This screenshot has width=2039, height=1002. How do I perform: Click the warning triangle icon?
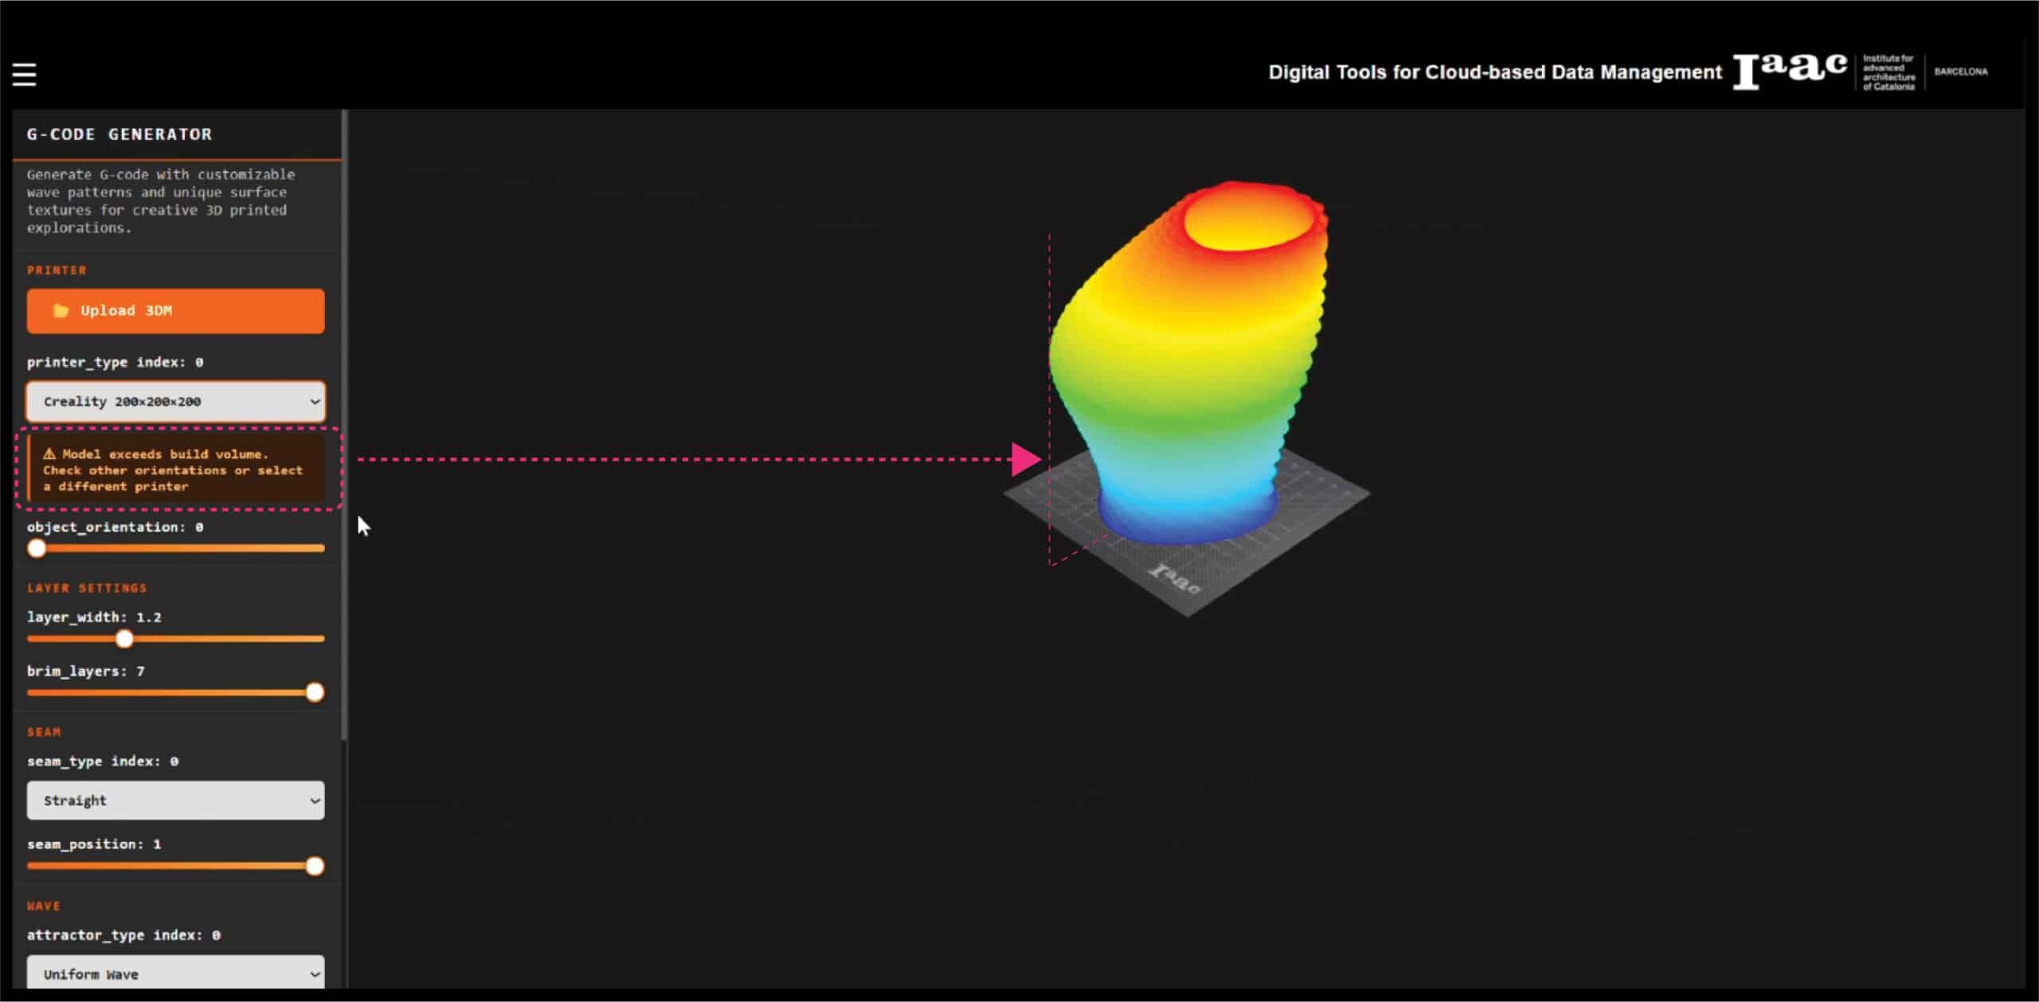[49, 454]
